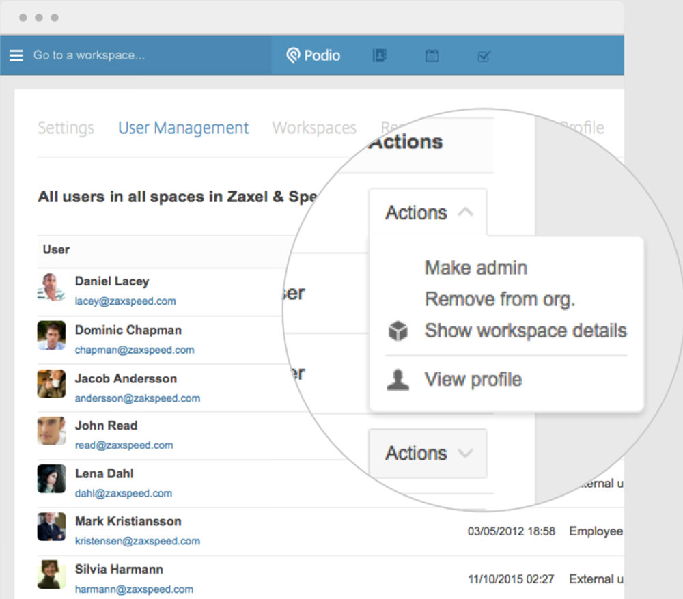Select the User Management tab
The width and height of the screenshot is (683, 599).
tap(183, 128)
